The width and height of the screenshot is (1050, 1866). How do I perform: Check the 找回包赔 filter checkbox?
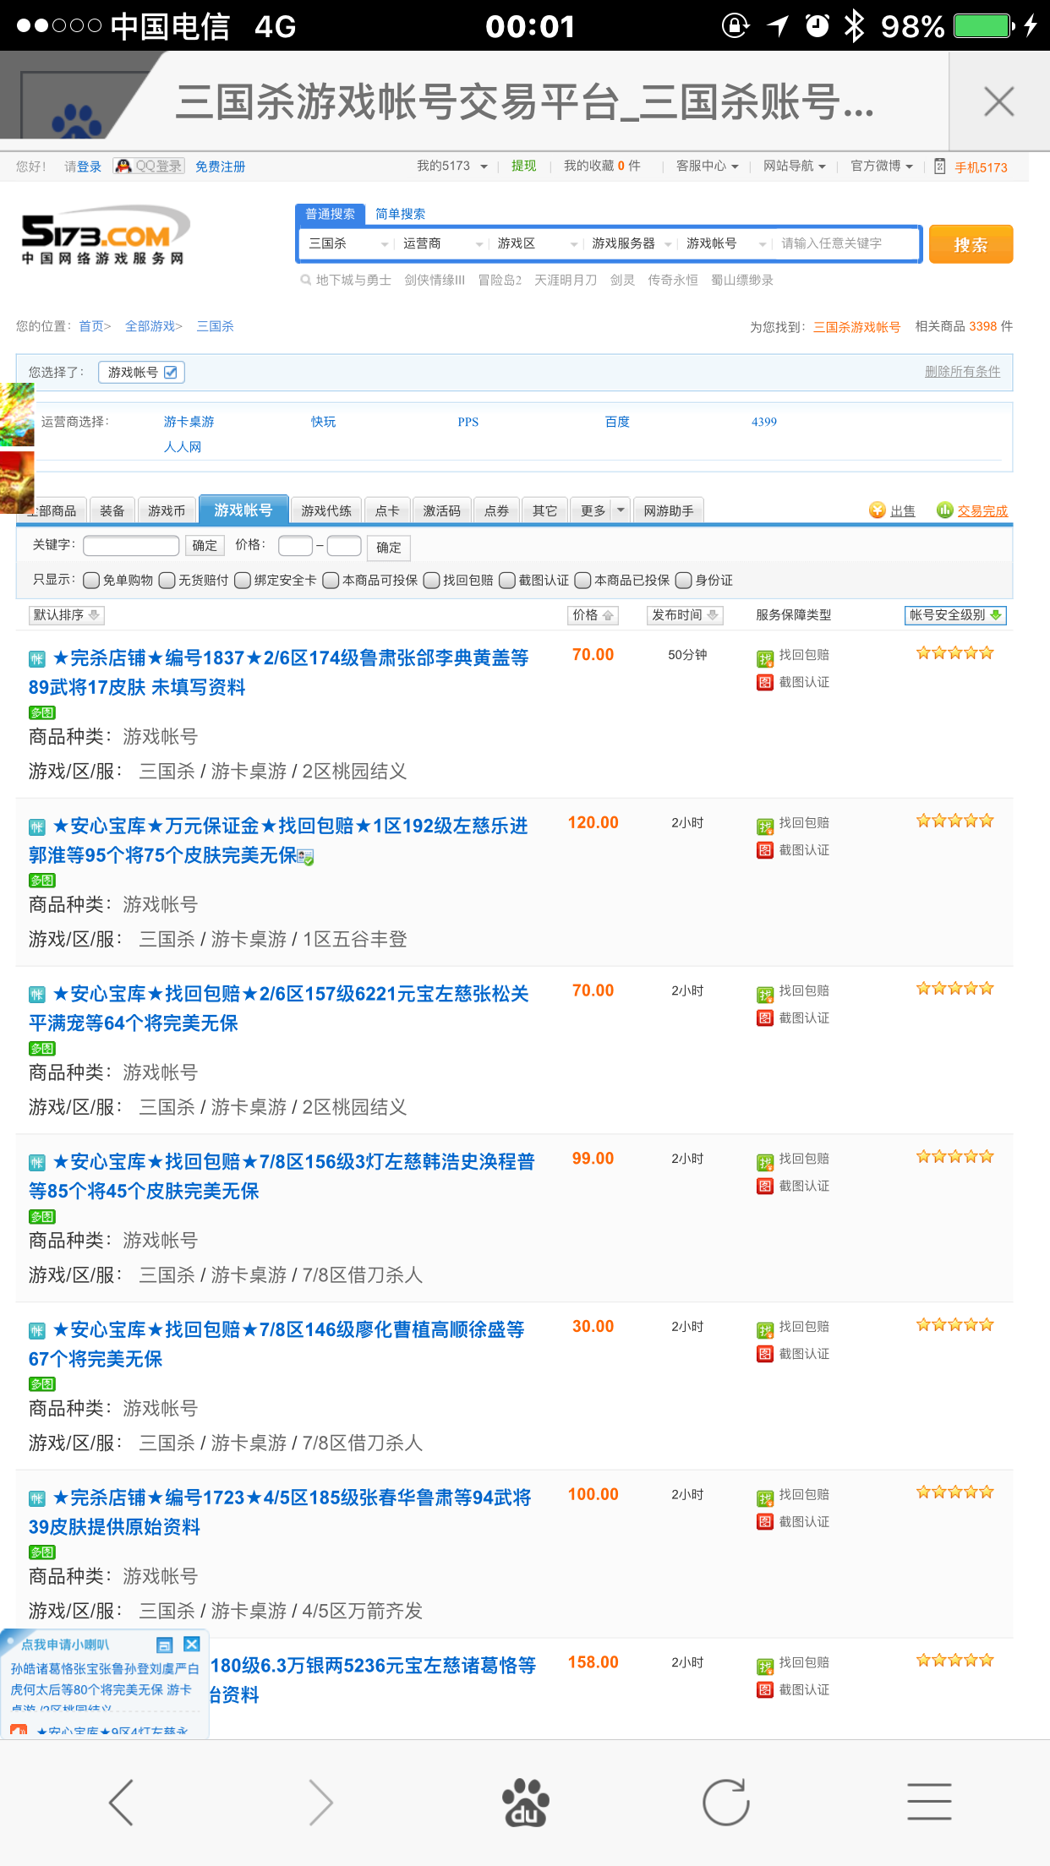tap(431, 580)
